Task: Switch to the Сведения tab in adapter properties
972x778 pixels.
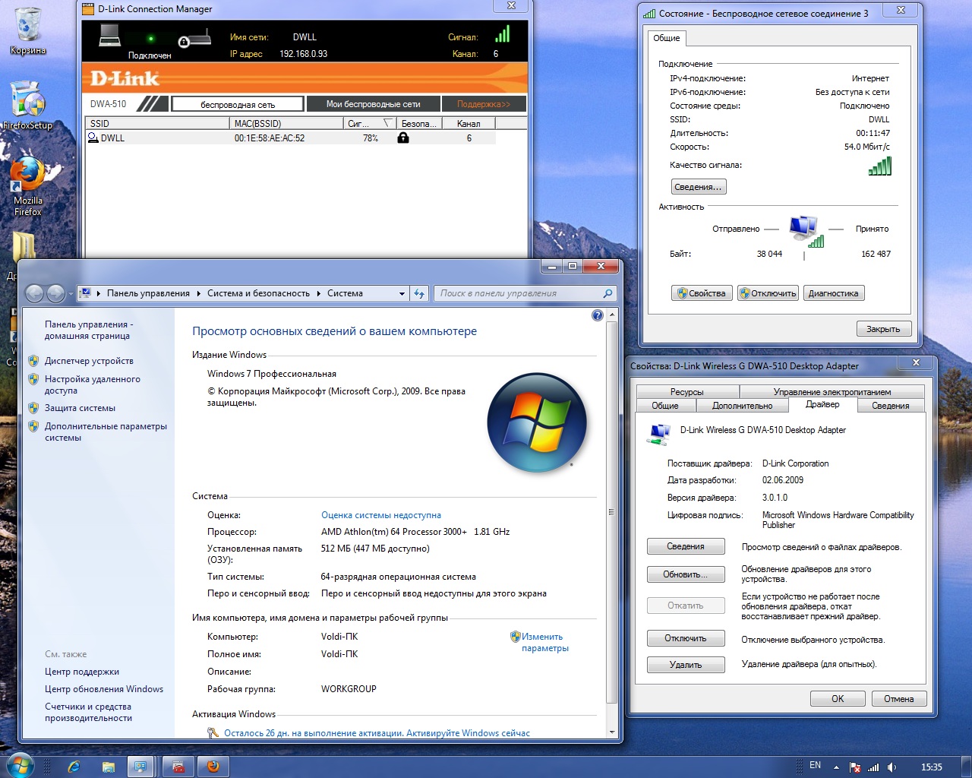Action: pyautogui.click(x=890, y=406)
